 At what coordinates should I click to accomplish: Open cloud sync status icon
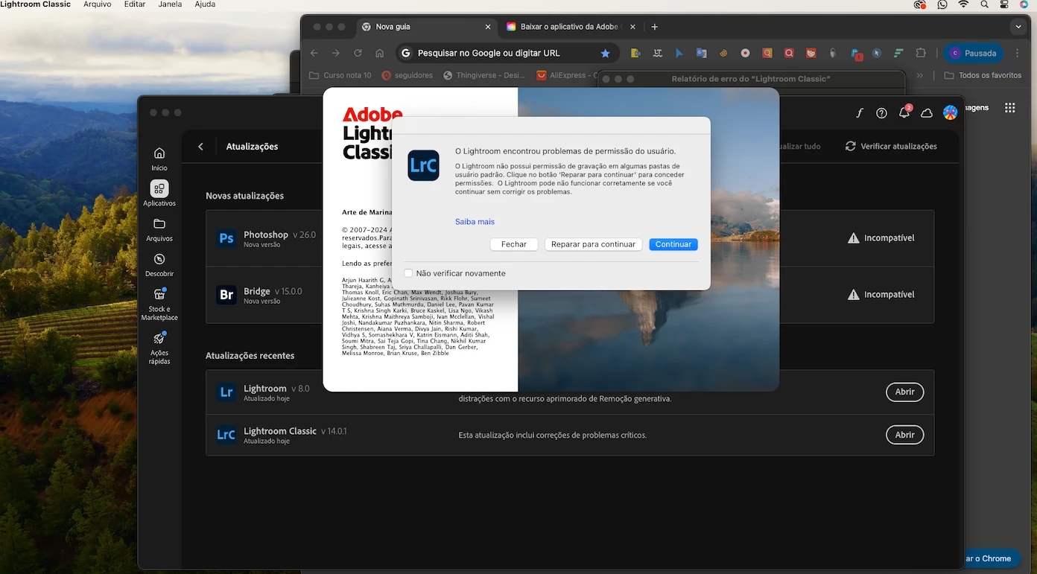(x=927, y=113)
